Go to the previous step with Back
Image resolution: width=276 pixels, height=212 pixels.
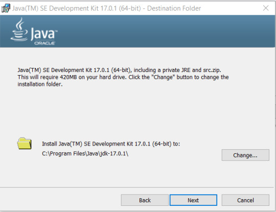[x=145, y=200]
